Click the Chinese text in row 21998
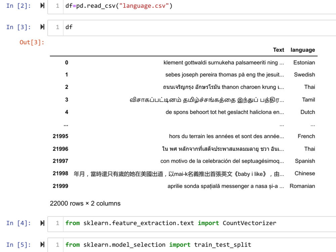 (x=179, y=174)
